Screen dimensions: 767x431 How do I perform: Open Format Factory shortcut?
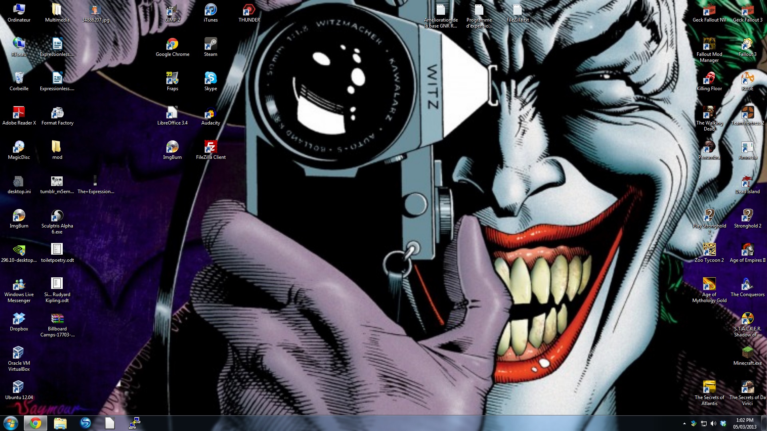point(57,116)
